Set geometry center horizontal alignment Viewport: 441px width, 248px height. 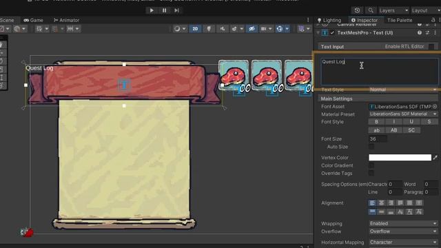[419, 203]
